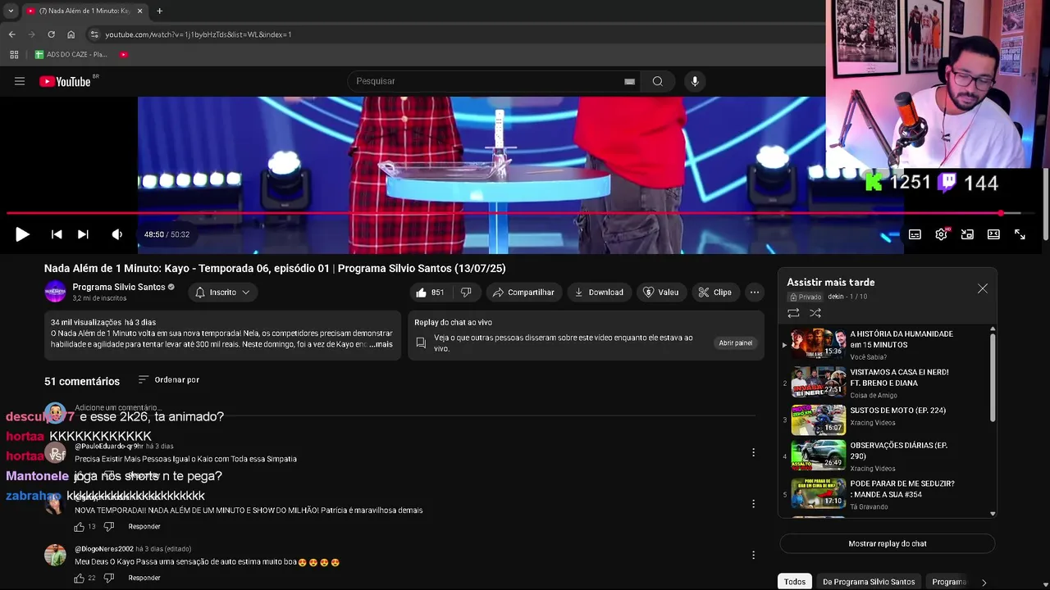Like the NOVA TEMPORADA comment with 13 likes
1050x590 pixels.
point(80,527)
